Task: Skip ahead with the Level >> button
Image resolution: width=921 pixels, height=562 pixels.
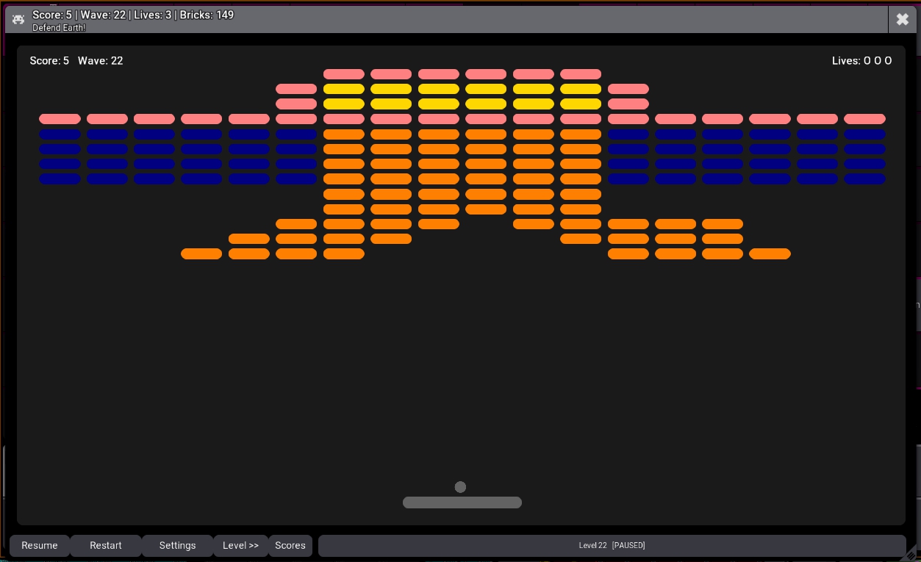Action: tap(240, 545)
